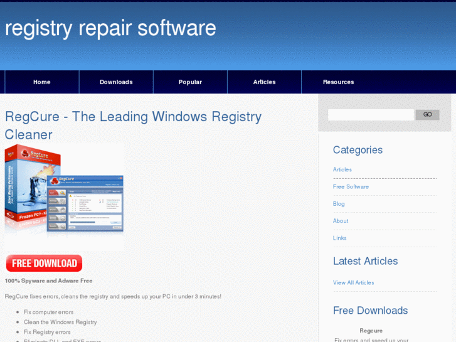This screenshot has height=342, width=456.
Task: Open the Articles category link
Action: click(342, 169)
